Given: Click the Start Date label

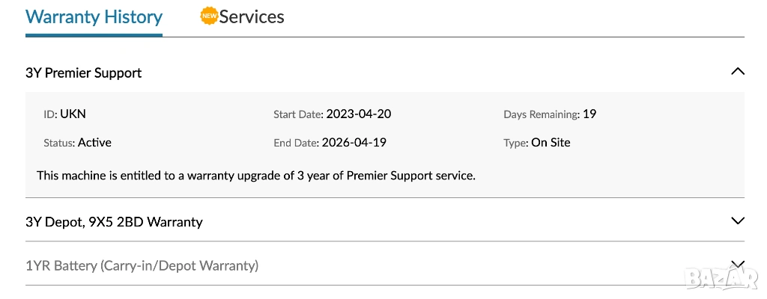Looking at the screenshot, I should tap(298, 115).
